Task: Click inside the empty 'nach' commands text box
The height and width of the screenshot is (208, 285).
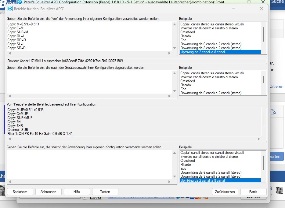Action: [90, 165]
